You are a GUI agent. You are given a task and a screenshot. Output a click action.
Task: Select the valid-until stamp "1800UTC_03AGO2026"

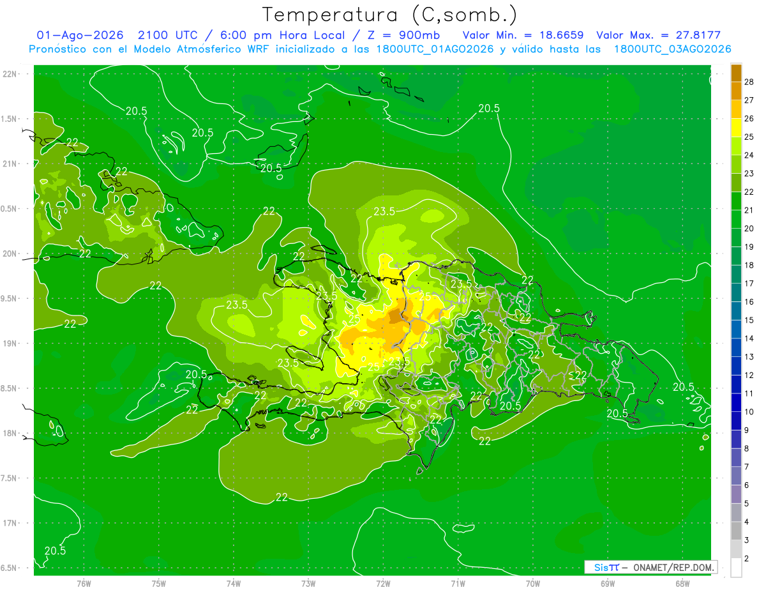click(x=672, y=49)
